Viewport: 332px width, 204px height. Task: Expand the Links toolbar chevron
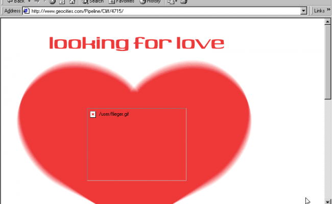pos(328,11)
